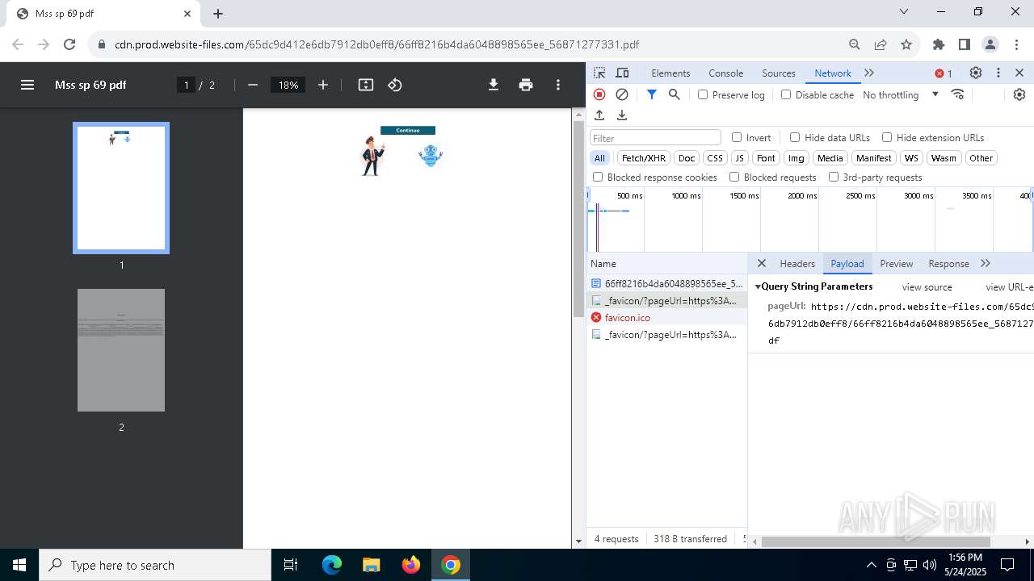Click the share page icon in address bar
The width and height of the screenshot is (1034, 581).
click(x=881, y=44)
